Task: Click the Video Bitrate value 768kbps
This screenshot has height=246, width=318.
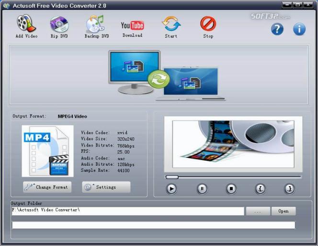Action: (x=126, y=145)
